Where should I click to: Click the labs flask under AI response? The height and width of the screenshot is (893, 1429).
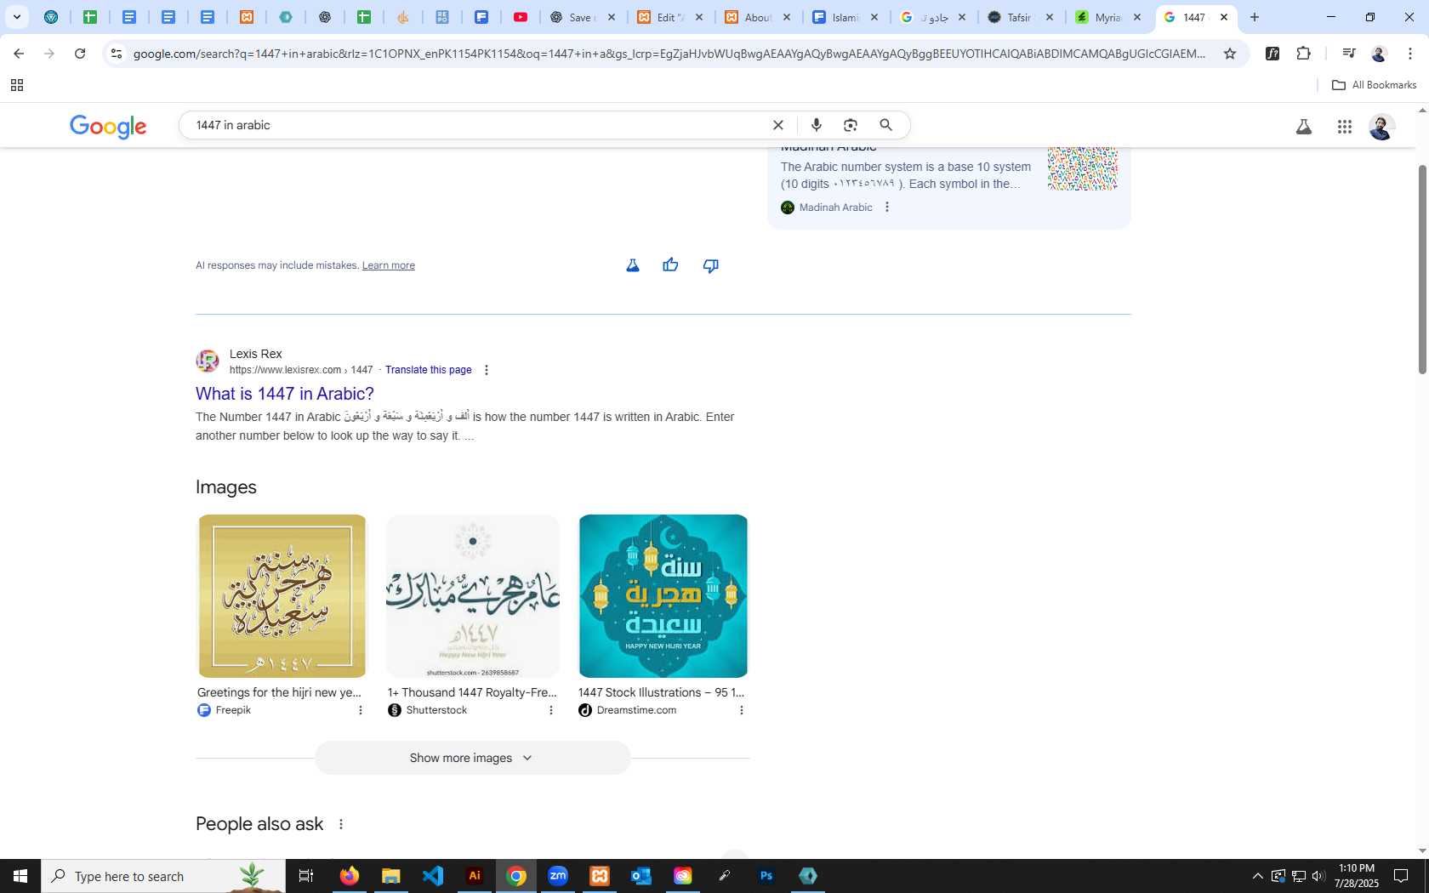pyautogui.click(x=633, y=265)
